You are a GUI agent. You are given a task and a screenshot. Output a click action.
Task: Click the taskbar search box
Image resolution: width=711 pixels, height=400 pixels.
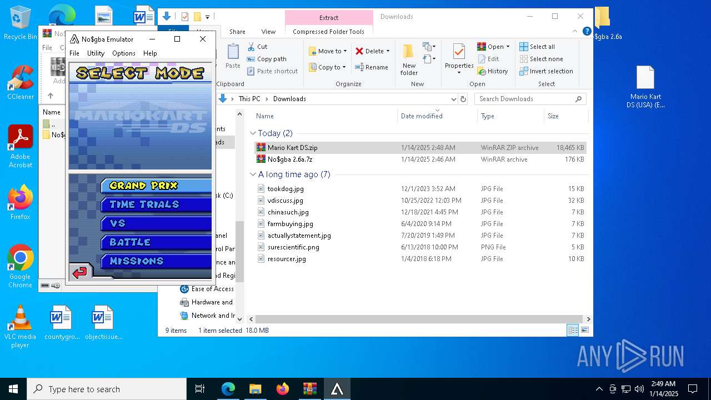click(x=107, y=389)
